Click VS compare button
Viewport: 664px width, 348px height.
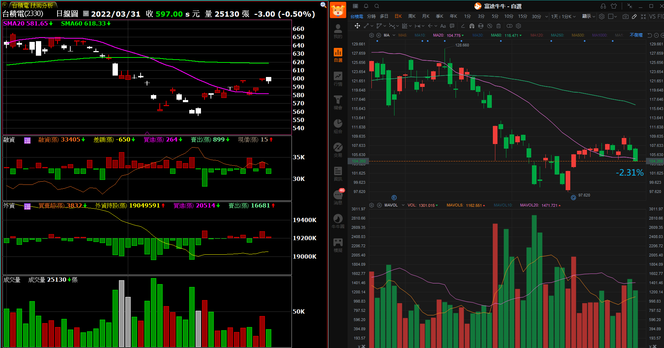pyautogui.click(x=653, y=16)
